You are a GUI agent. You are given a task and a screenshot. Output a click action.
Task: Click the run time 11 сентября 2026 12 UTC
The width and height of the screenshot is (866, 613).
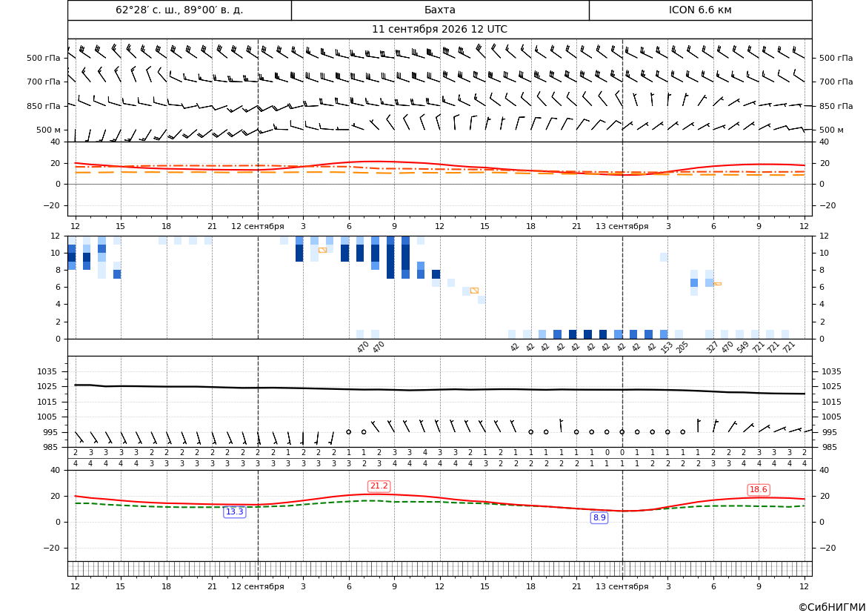click(439, 30)
